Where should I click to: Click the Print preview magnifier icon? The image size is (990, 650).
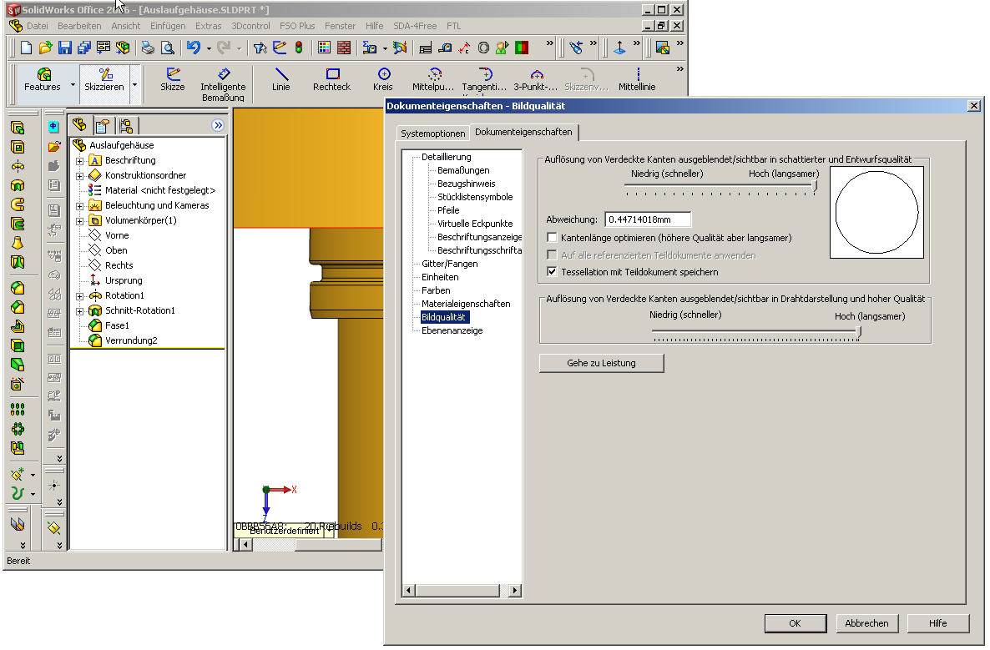pyautogui.click(x=167, y=48)
